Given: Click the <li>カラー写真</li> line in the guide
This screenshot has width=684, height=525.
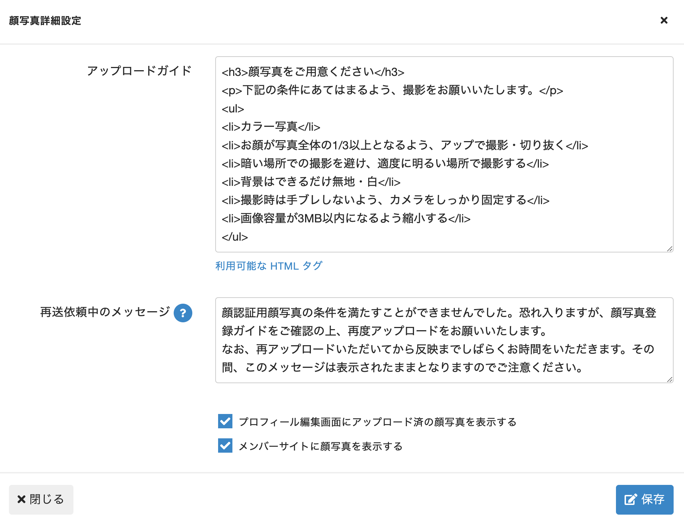Looking at the screenshot, I should 271,127.
